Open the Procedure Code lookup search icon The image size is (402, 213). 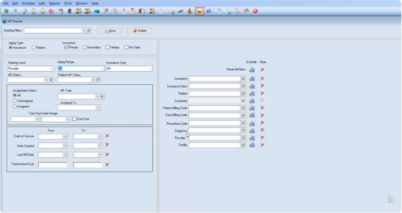pyautogui.click(x=243, y=123)
